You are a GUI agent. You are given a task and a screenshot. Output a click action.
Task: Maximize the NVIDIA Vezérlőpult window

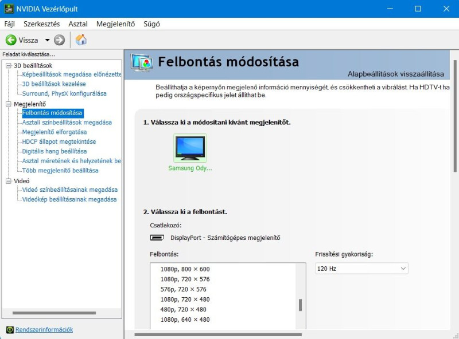tap(418, 9)
